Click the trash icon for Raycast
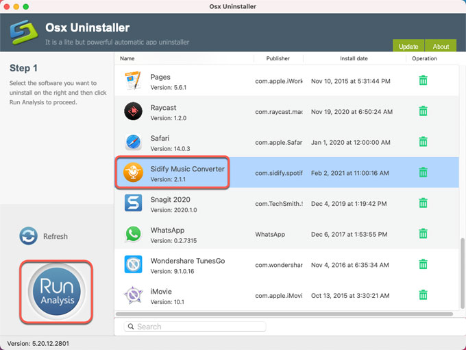466x350 pixels. pyautogui.click(x=423, y=111)
